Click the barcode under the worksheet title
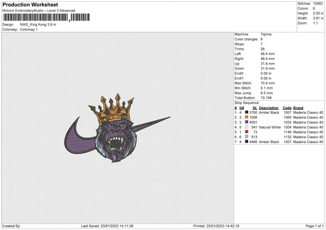 pyautogui.click(x=46, y=17)
